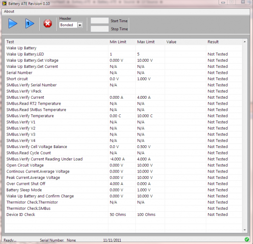This screenshot has height=244, width=253.
Task: Click the scrollbar up arrow in the test table
Action: pyautogui.click(x=245, y=42)
